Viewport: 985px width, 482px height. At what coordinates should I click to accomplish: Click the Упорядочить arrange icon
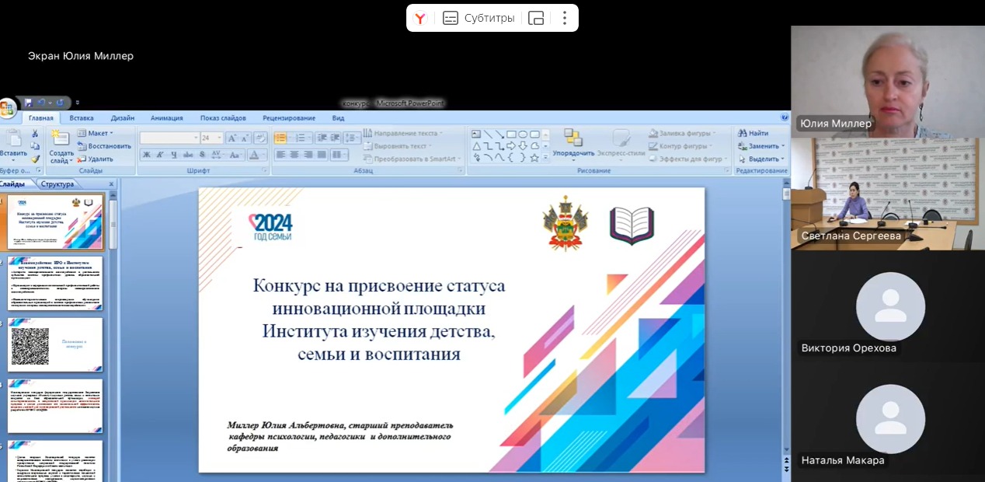573,138
